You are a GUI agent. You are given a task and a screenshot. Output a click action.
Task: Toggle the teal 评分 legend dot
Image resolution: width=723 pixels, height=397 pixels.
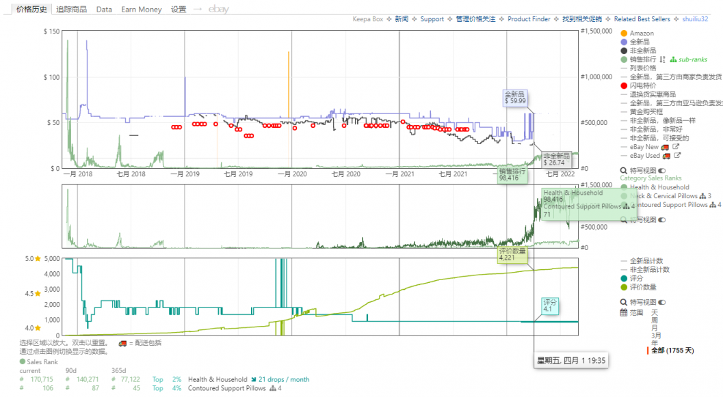(624, 278)
